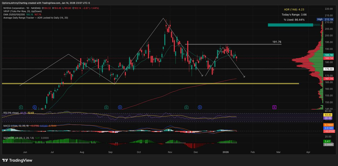Select the teal rectangle drawing near 208
338x166 pixels.
(x=290, y=25)
